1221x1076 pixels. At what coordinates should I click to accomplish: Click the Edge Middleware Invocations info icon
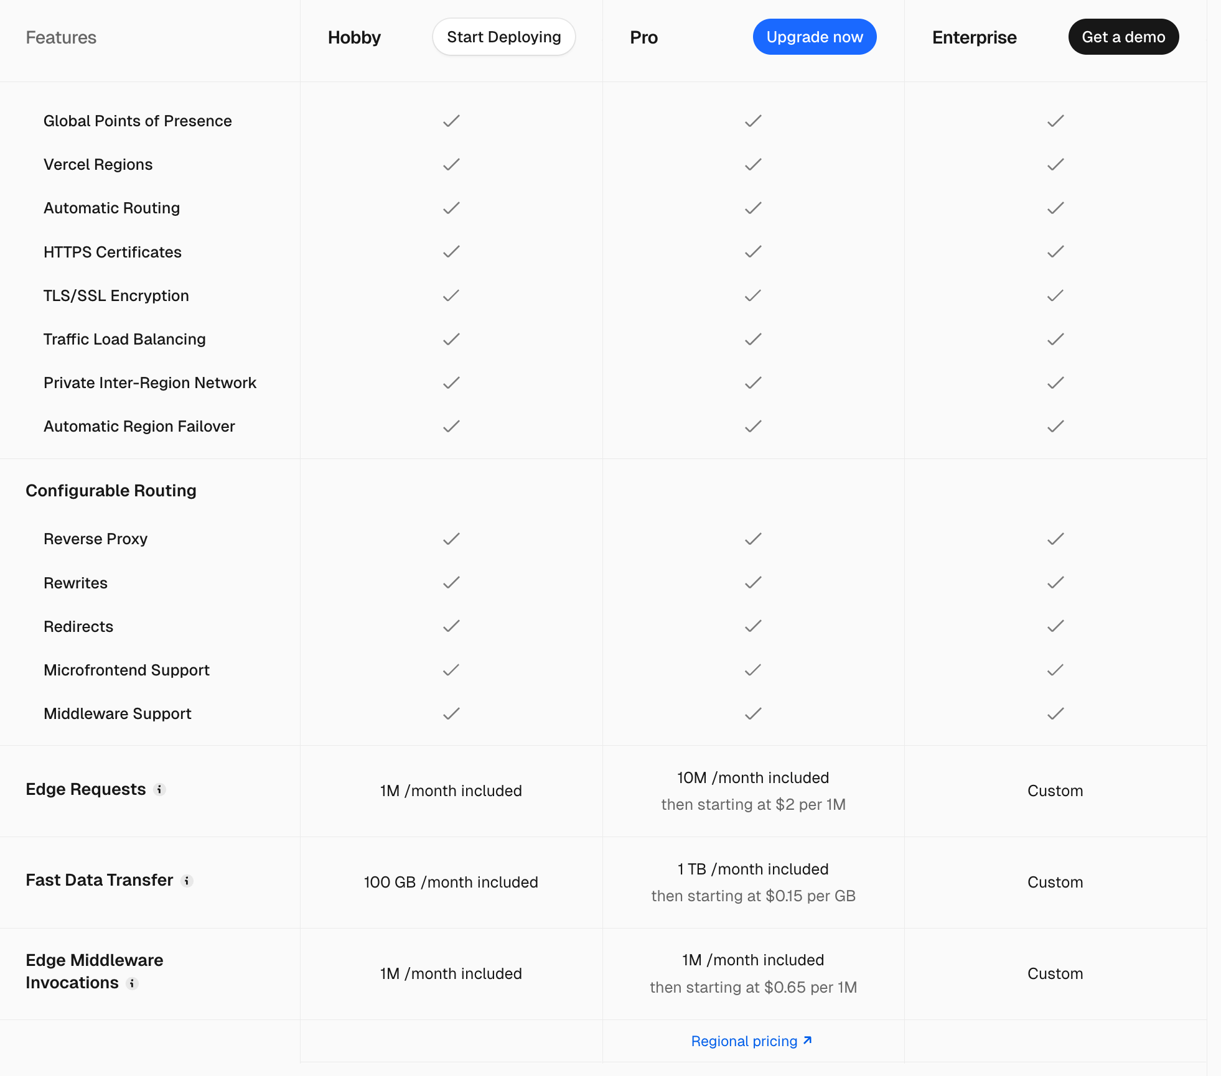132,983
